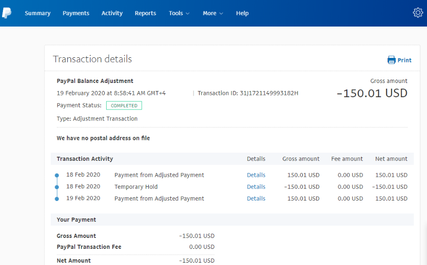Screen dimensions: 427x265
Task: Click the COMPLETED payment status badge
Action: (124, 105)
